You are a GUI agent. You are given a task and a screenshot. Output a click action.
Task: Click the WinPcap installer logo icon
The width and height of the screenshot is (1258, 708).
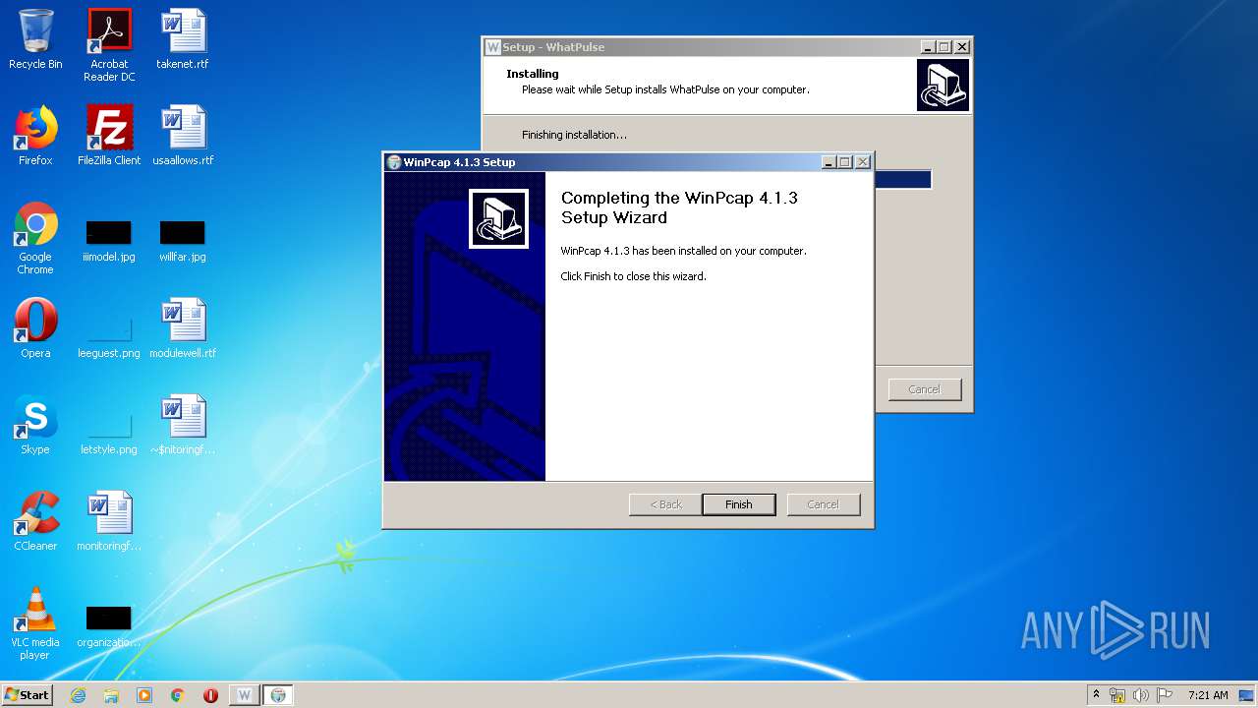tap(498, 218)
